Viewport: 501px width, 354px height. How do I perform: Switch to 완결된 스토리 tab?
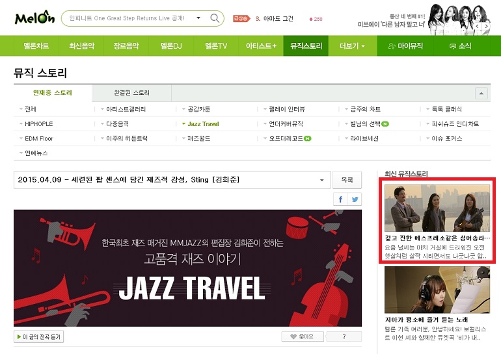131,93
